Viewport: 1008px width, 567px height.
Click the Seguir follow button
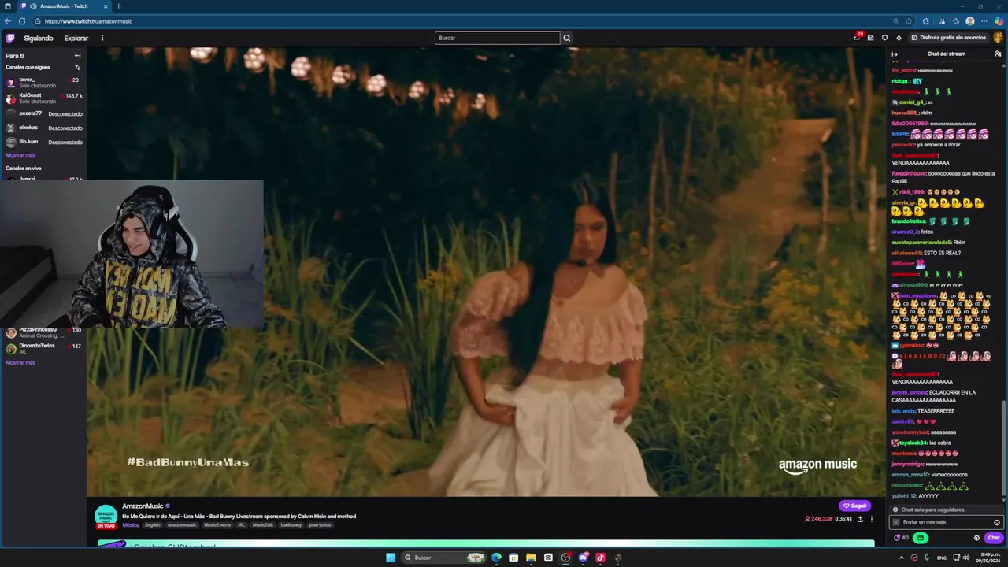click(854, 506)
